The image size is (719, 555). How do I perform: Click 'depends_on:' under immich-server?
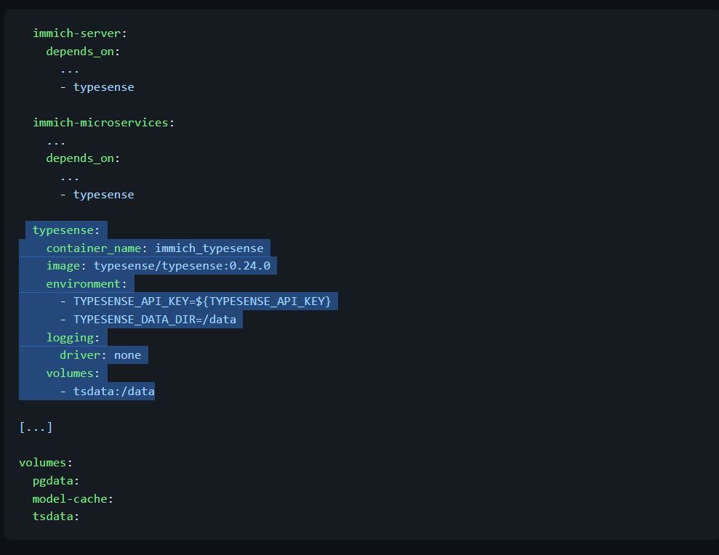83,52
